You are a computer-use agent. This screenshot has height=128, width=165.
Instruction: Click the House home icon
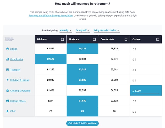click(x=7, y=49)
